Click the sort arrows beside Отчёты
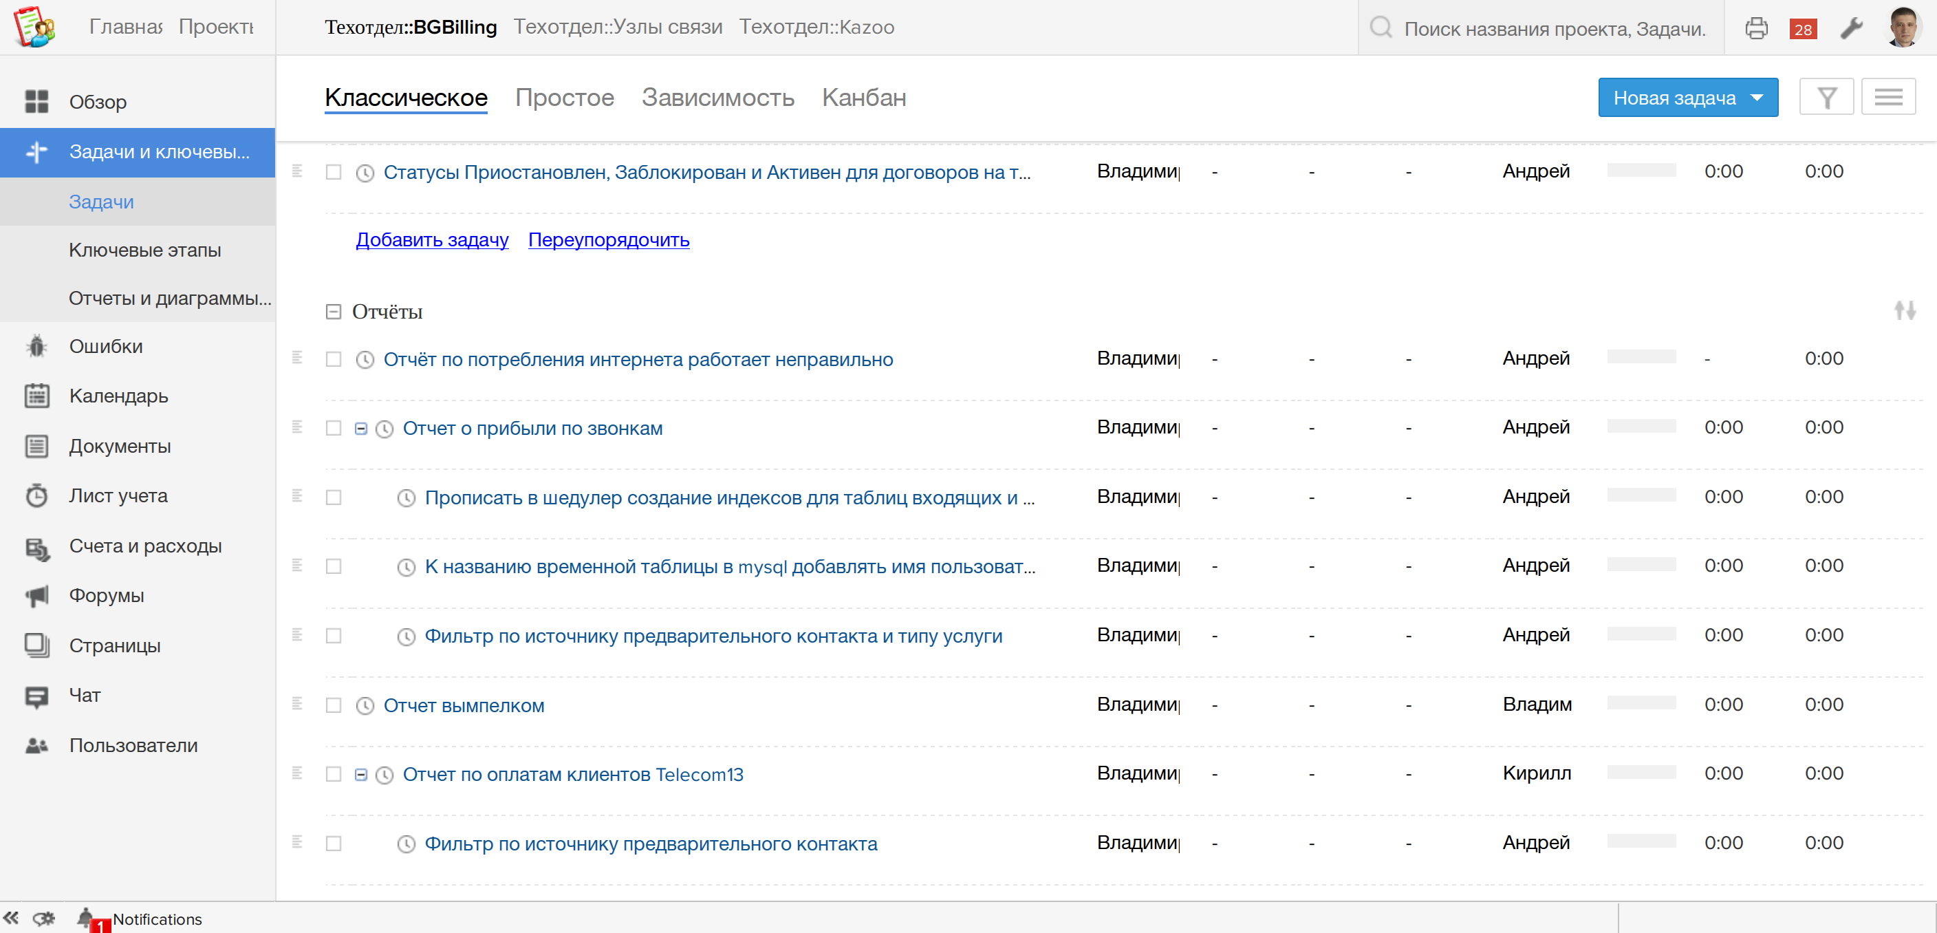This screenshot has height=933, width=1937. [x=1905, y=310]
